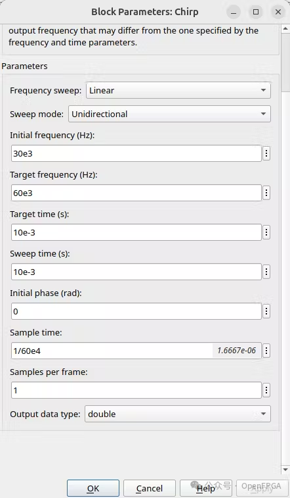Open three-dot menu beside Initial frequency field

[266, 153]
